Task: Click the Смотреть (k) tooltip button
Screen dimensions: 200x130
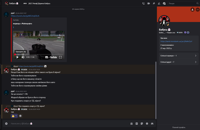Action: [x=21, y=52]
